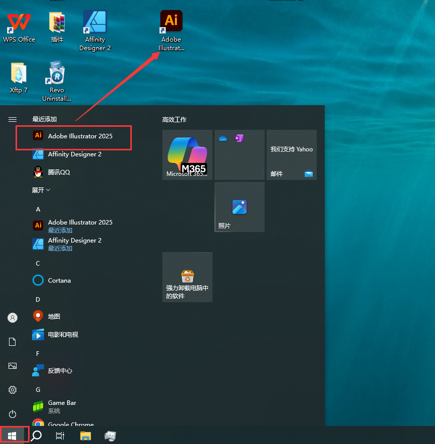Expand the Start menu hamburger navigation
Screen dimensions: 435x444
(13, 119)
